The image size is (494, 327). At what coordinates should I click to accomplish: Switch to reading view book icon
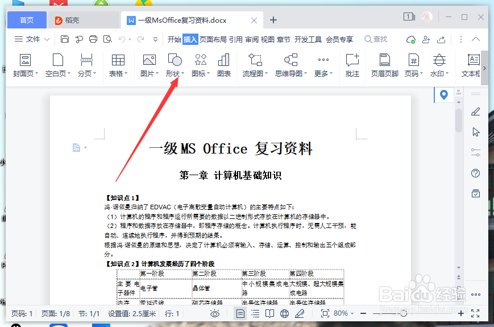pos(269,313)
